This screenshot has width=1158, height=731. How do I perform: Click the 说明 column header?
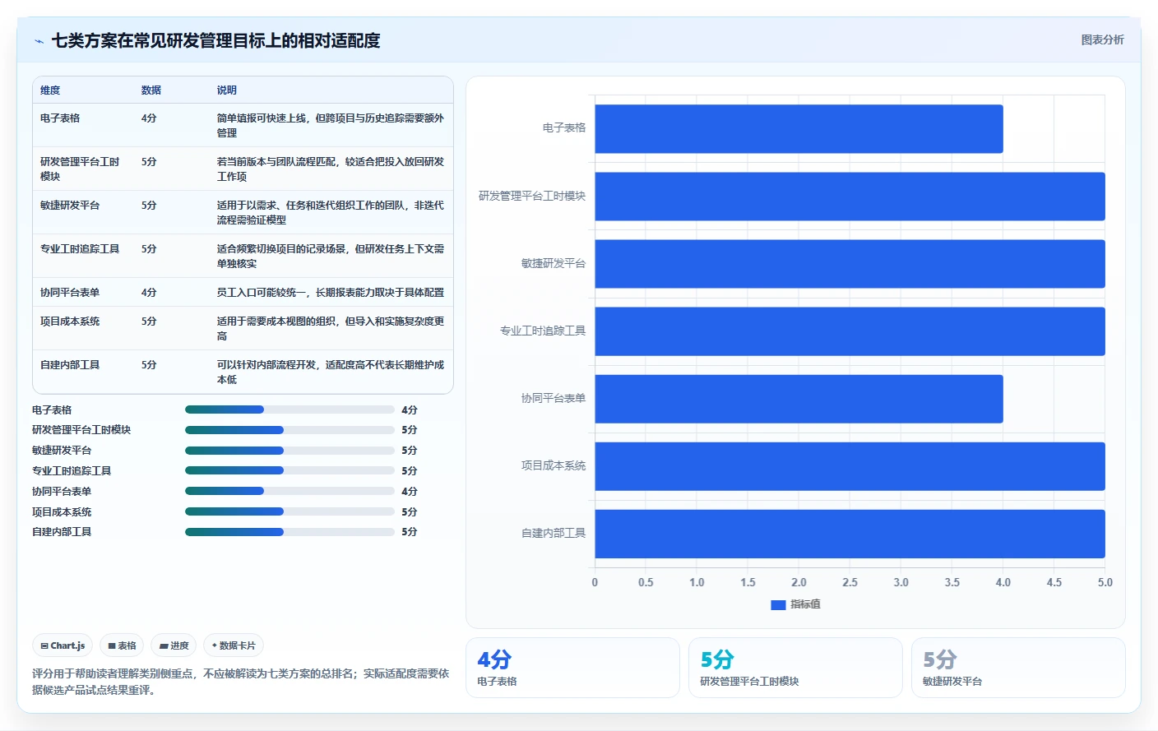click(x=227, y=90)
